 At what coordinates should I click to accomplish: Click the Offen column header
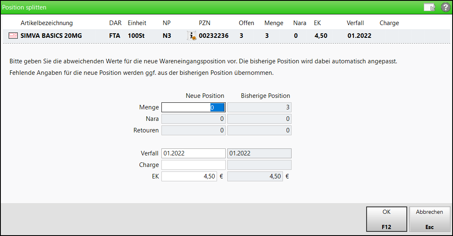(246, 23)
